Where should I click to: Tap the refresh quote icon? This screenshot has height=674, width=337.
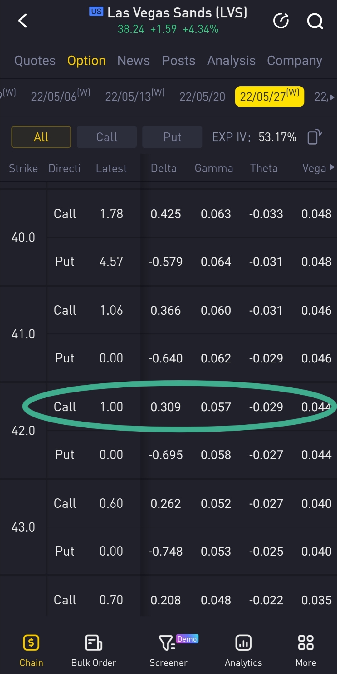(281, 21)
